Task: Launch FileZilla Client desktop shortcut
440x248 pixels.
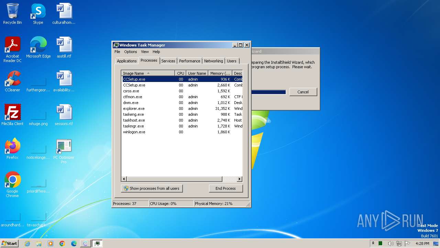Action: coord(12,115)
